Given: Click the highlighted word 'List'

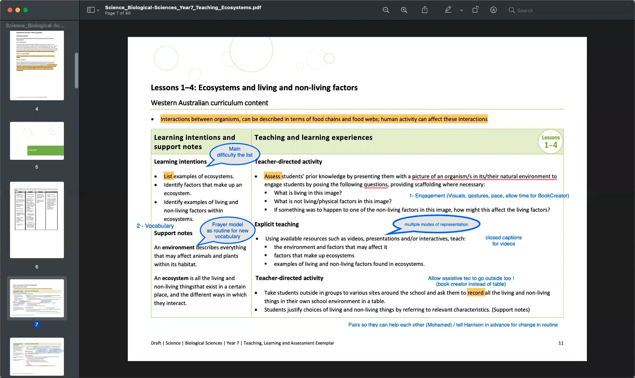Looking at the screenshot, I should point(168,176).
